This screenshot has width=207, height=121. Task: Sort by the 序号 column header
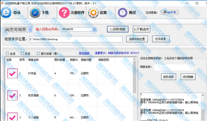coord(23,60)
